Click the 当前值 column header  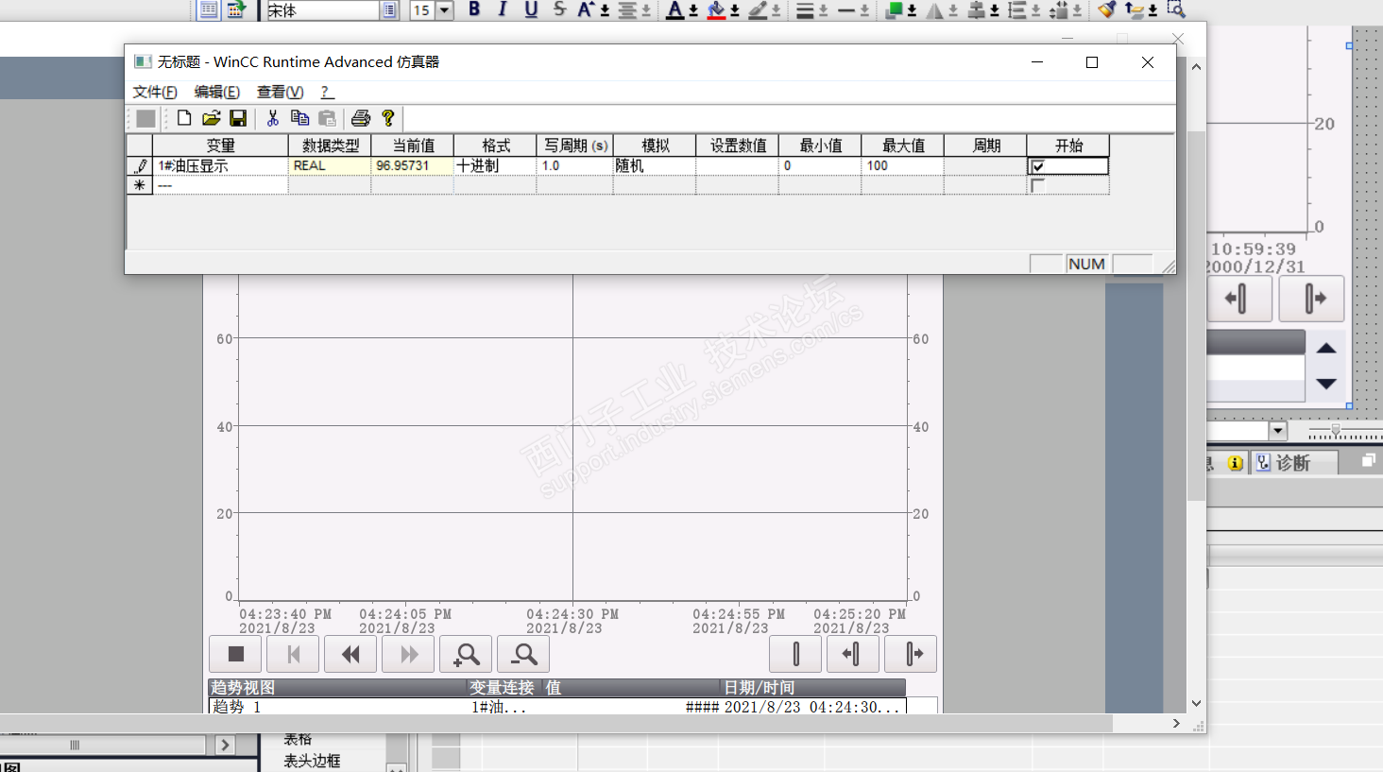click(x=413, y=146)
